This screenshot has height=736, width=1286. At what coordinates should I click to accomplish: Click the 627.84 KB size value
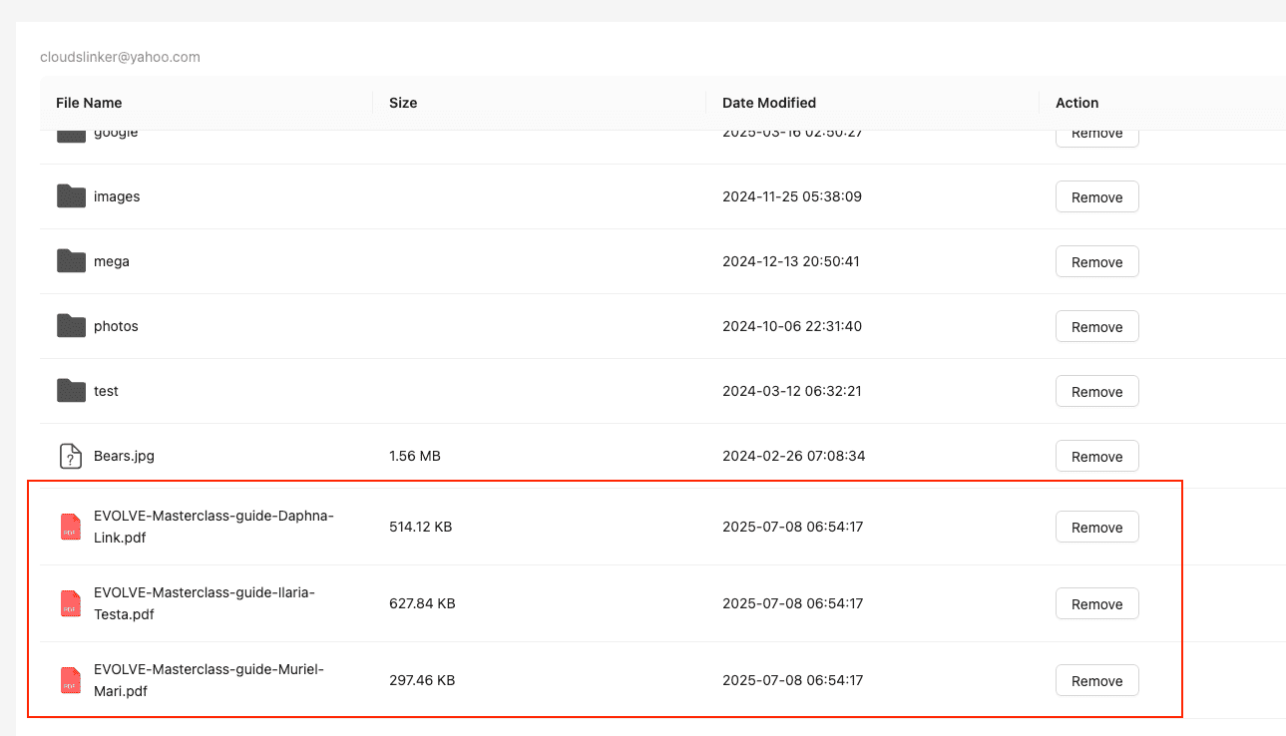(422, 603)
